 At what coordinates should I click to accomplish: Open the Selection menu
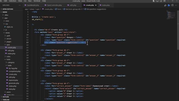[12, 1]
